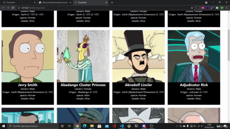Go back with the browser back arrow
This screenshot has width=230, height=129.
coord(3,8)
